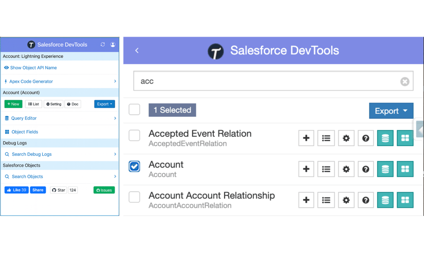Click the GitHub Star button
The width and height of the screenshot is (424, 253).
[59, 190]
